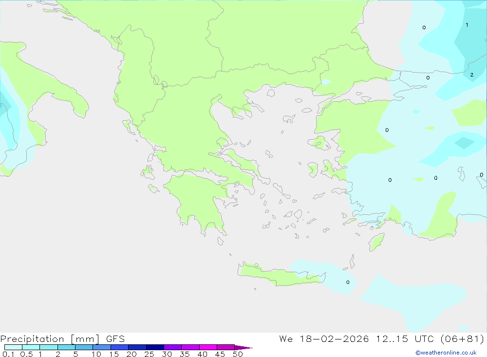Click the '(06+81)' forecast run text
Viewport: 487px width, 357px height.
[463, 338]
